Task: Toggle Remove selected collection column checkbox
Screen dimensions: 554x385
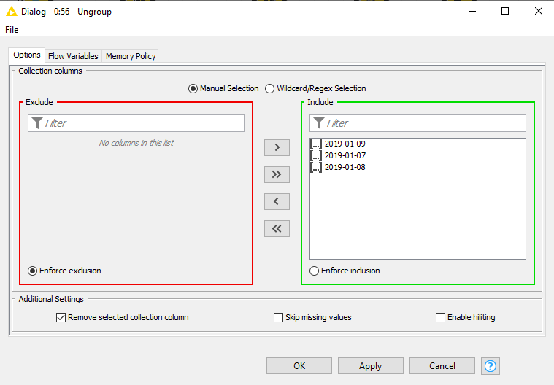Action: point(61,317)
